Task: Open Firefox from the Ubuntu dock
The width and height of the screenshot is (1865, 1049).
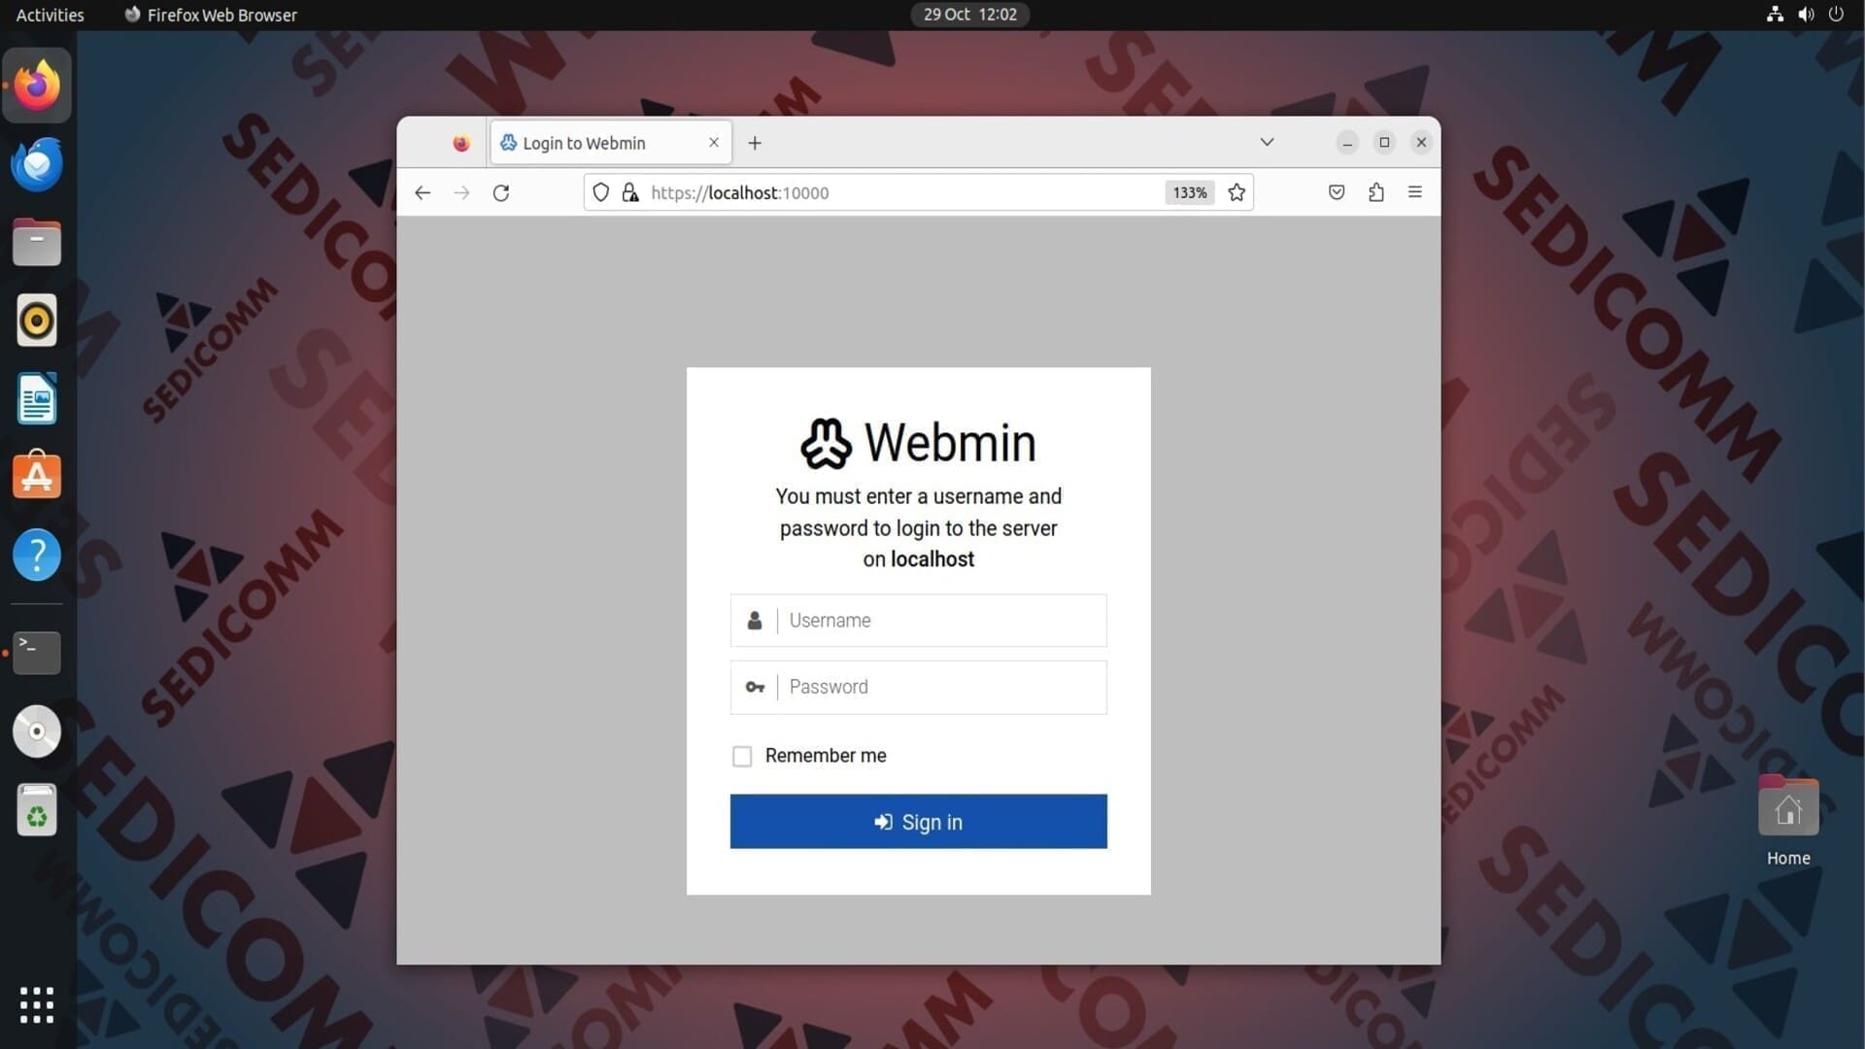Action: point(37,85)
